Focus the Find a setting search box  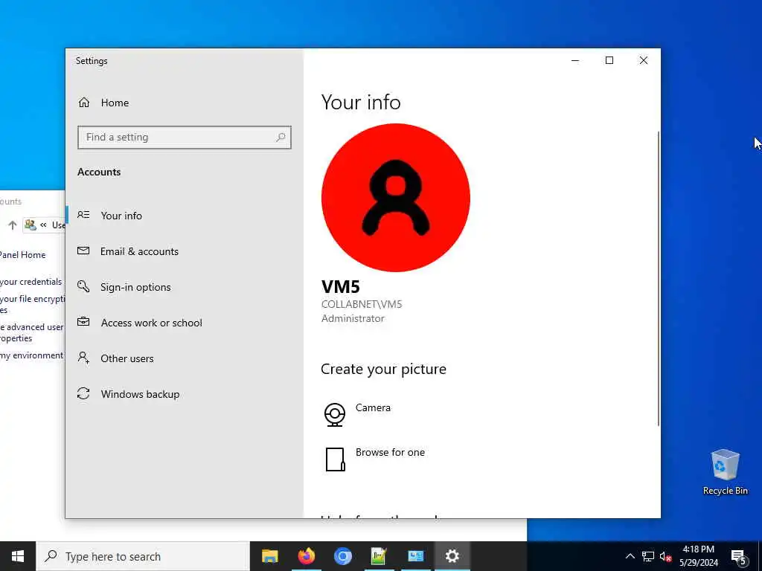coord(185,138)
